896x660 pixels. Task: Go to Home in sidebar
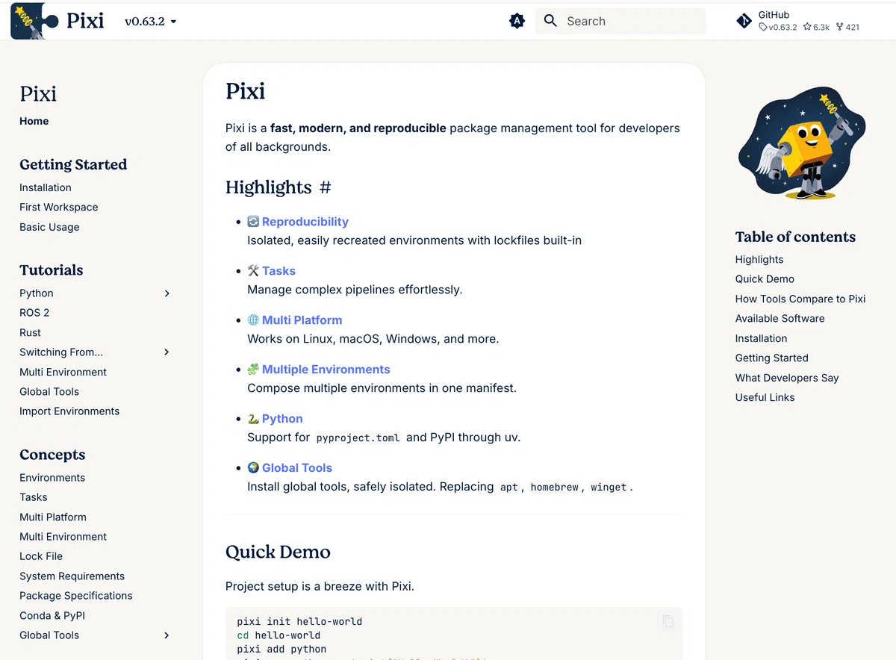click(34, 121)
